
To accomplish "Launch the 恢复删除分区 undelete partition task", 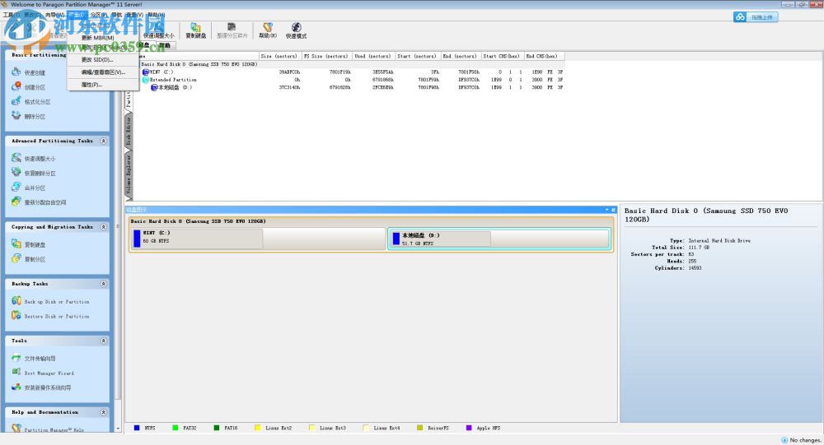I will point(34,174).
